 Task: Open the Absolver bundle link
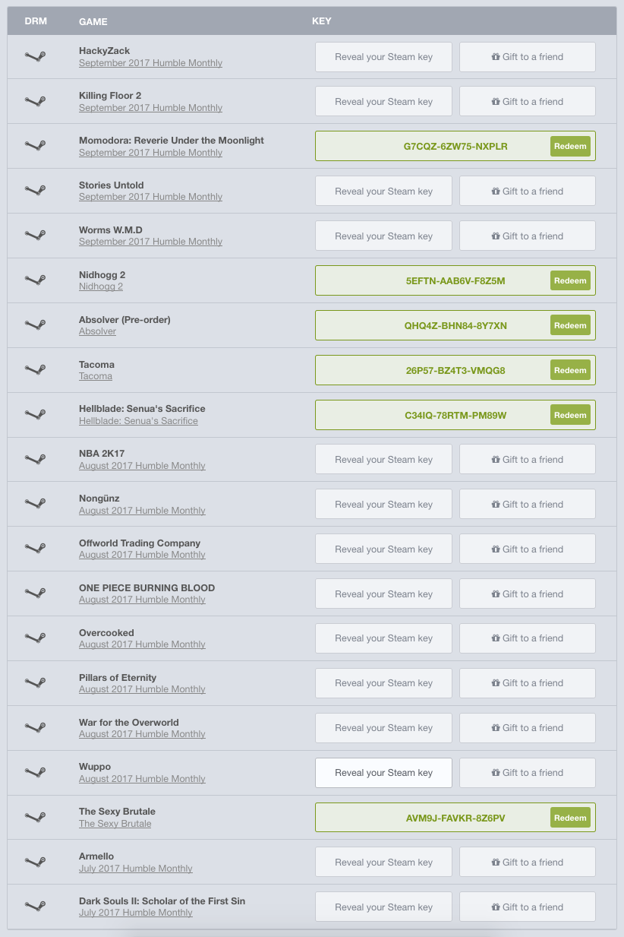(97, 331)
